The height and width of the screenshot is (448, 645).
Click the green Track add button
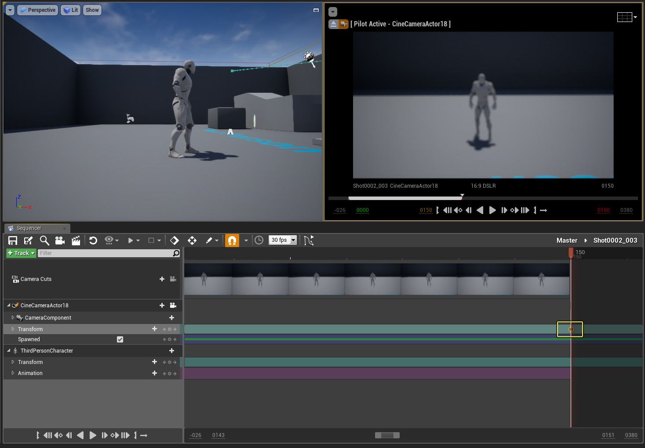coord(21,253)
